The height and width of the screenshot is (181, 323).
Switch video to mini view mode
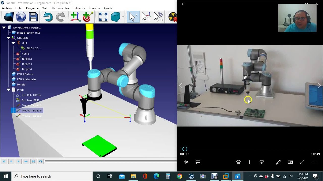(x=290, y=162)
